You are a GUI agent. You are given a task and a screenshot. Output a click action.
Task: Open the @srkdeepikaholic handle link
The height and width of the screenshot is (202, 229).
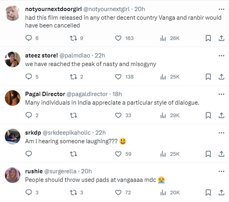66,133
